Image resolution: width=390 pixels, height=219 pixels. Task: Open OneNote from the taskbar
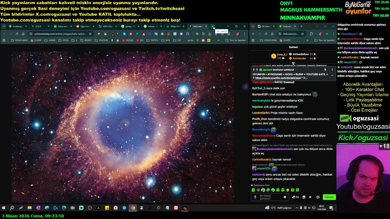point(38,208)
